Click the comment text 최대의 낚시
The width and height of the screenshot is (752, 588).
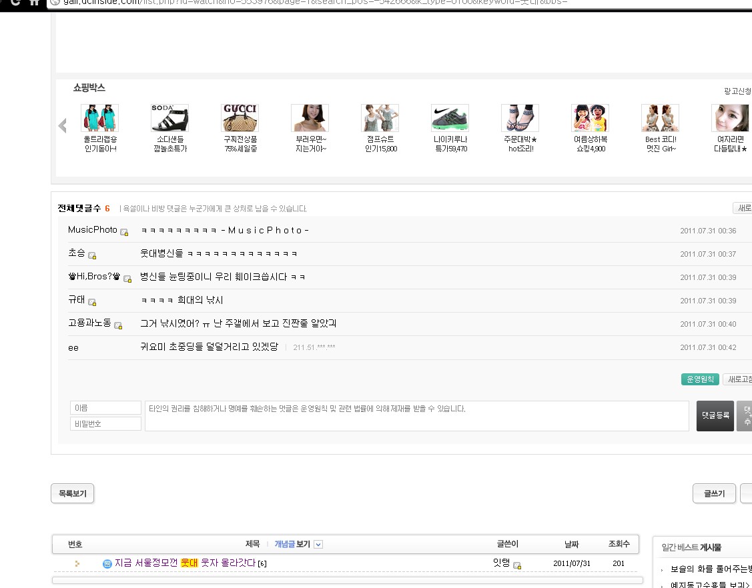click(200, 300)
